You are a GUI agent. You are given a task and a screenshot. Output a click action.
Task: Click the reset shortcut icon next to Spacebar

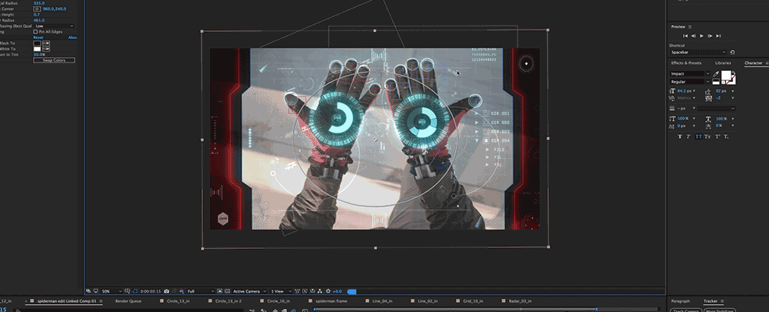732,52
